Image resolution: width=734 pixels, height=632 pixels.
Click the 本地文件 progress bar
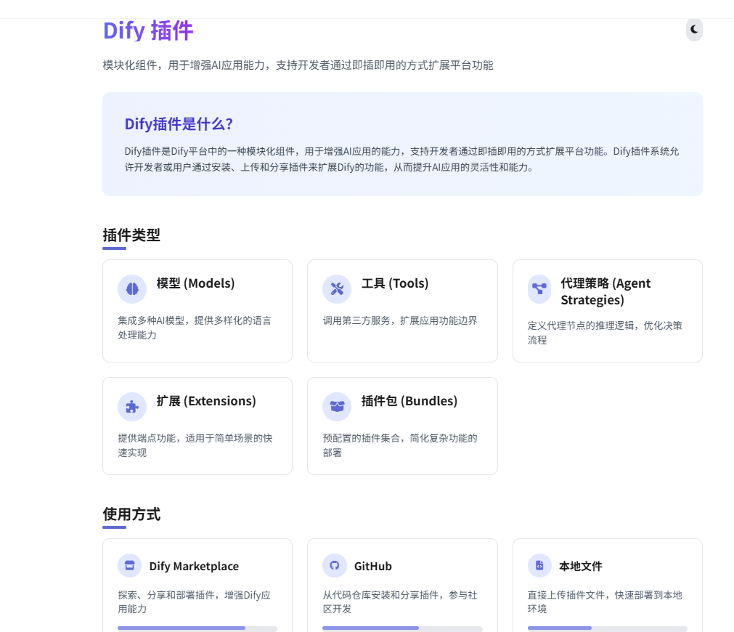click(607, 628)
